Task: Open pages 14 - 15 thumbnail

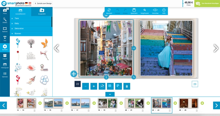Action: (x=53, y=103)
